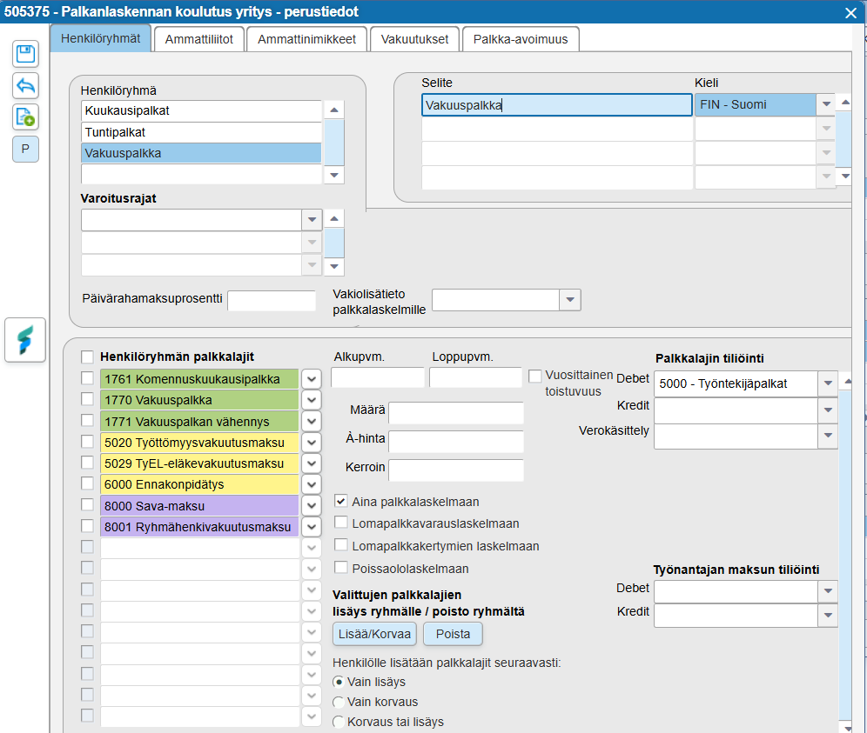867x733 pixels.
Task: Open the Vakiolisätieto palkkalaskelmille dropdown
Action: (x=570, y=300)
